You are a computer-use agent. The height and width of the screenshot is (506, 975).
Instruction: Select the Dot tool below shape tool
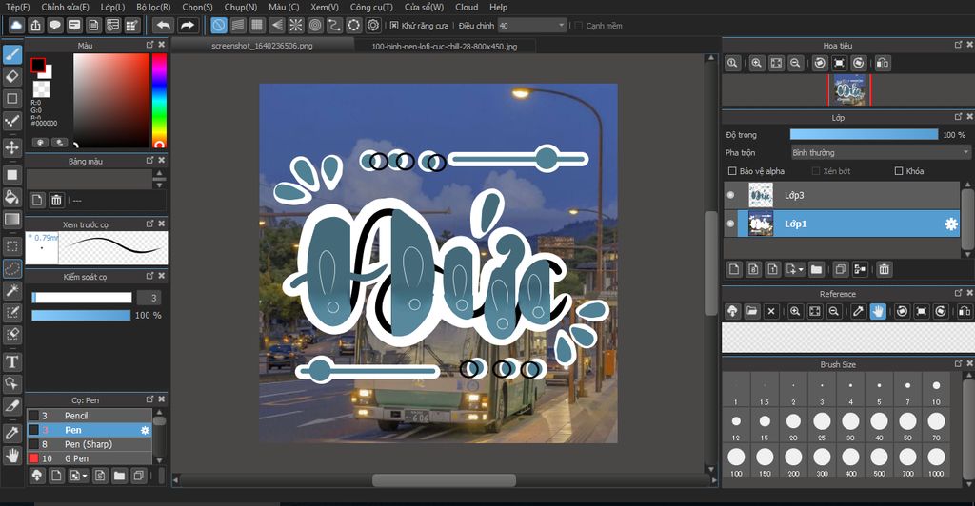11,121
